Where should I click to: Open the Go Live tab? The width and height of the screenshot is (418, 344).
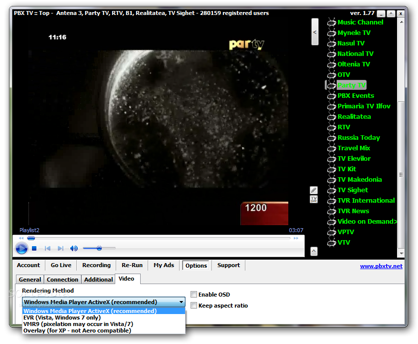pos(61,265)
